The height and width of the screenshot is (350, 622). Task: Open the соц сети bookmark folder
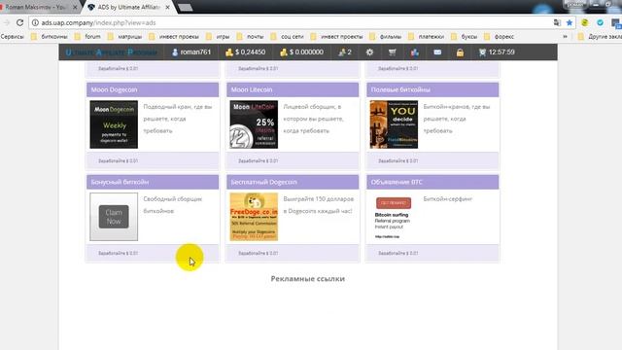pos(288,37)
